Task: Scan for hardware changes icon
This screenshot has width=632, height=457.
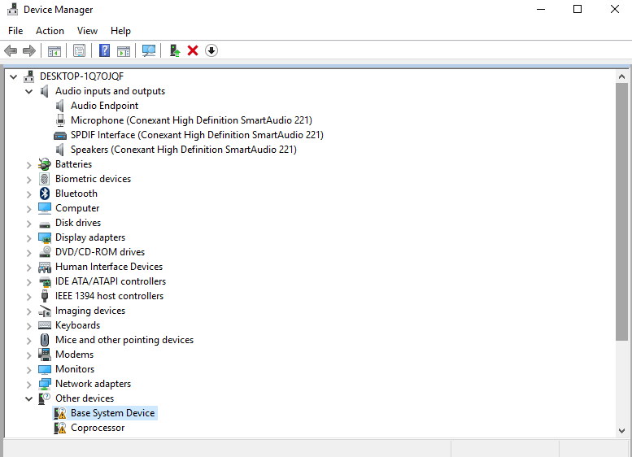Action: (x=149, y=50)
